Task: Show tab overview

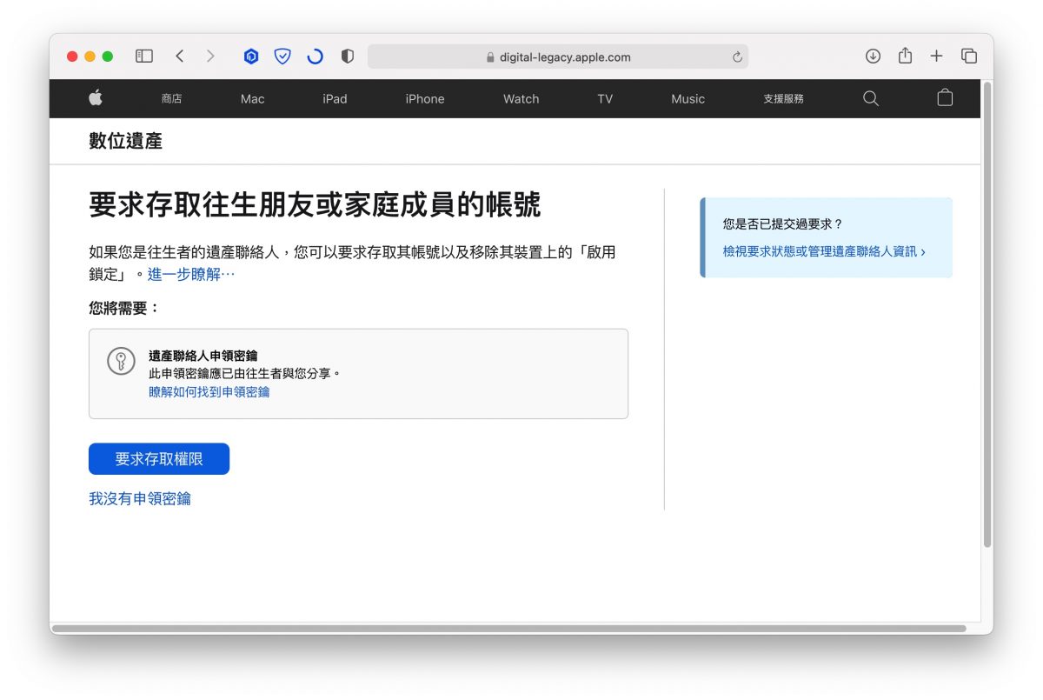Action: pyautogui.click(x=969, y=57)
